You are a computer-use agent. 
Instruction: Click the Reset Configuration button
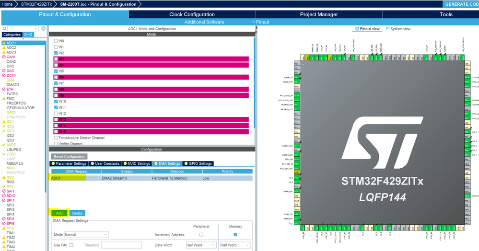69,157
